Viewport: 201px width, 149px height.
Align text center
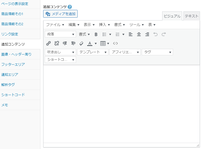[139, 34]
